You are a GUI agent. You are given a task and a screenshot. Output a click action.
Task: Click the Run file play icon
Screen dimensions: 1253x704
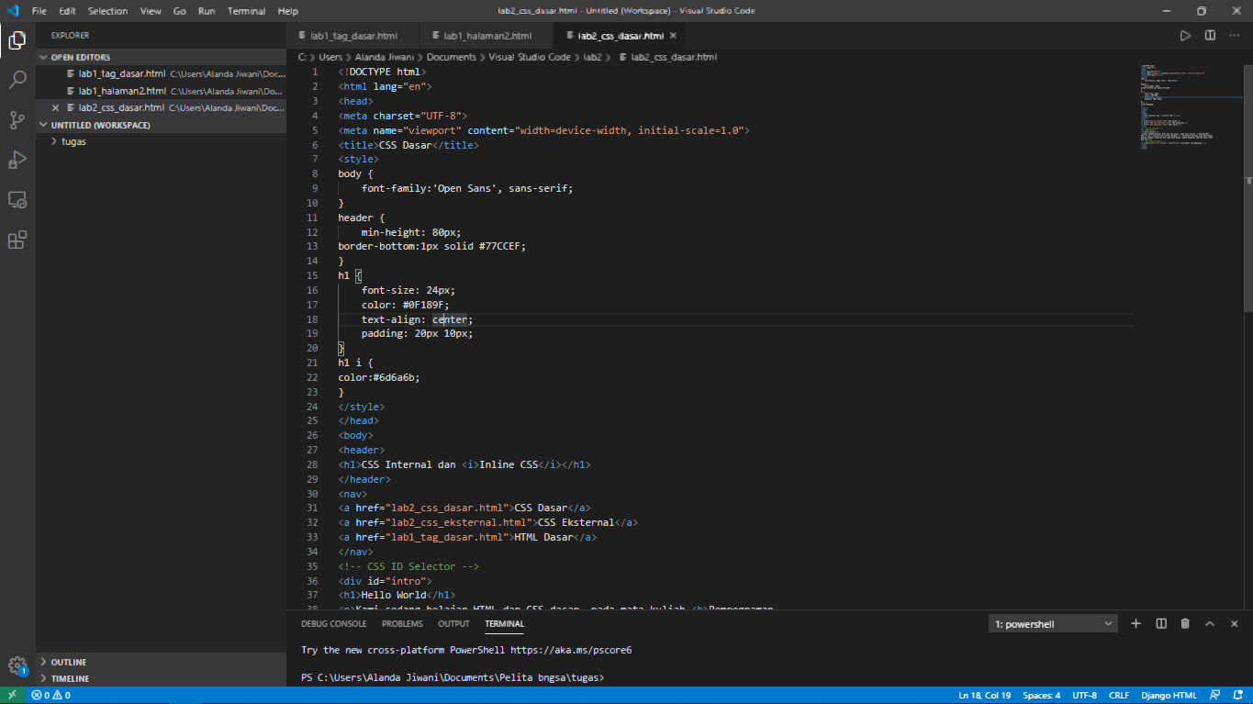click(x=1186, y=36)
